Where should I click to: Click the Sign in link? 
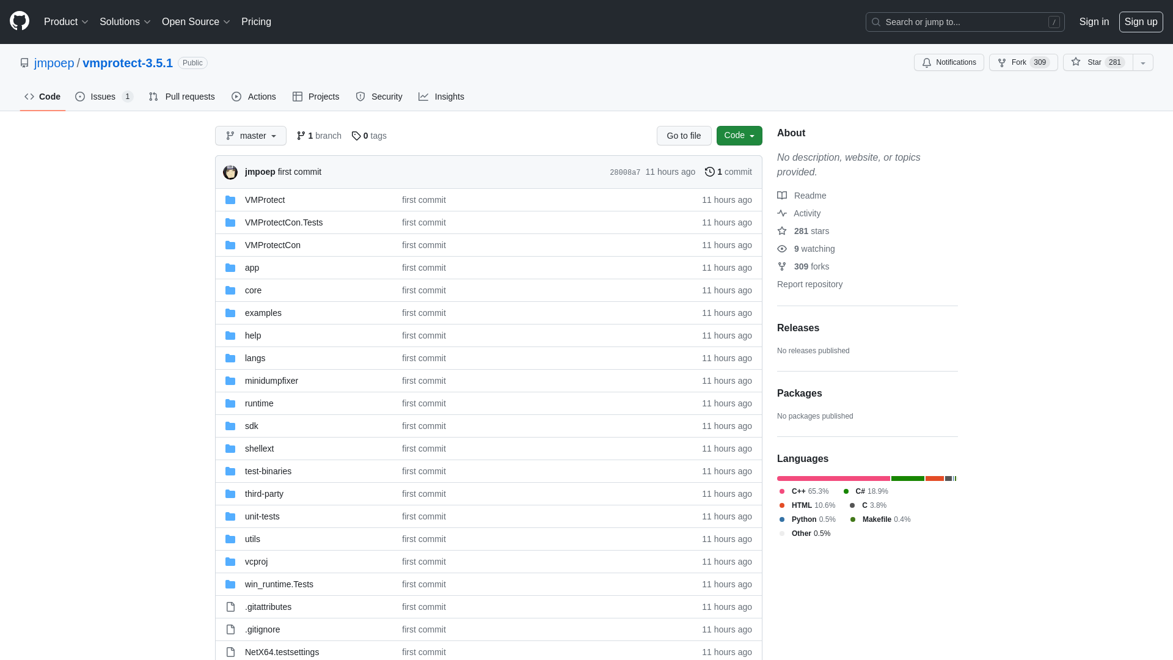pos(1094,22)
